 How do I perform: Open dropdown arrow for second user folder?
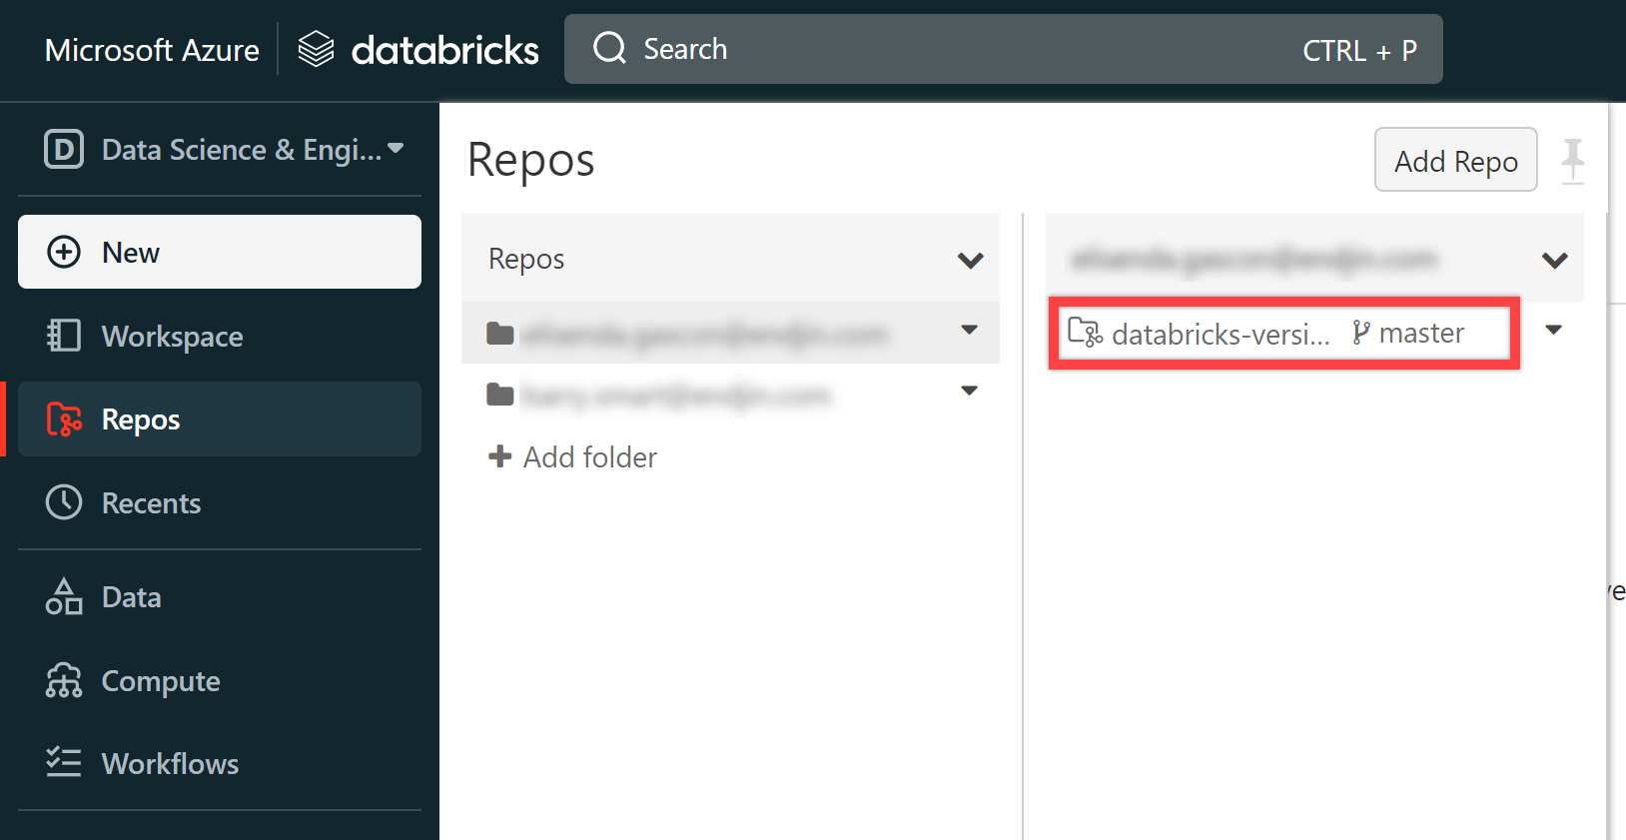point(969,391)
